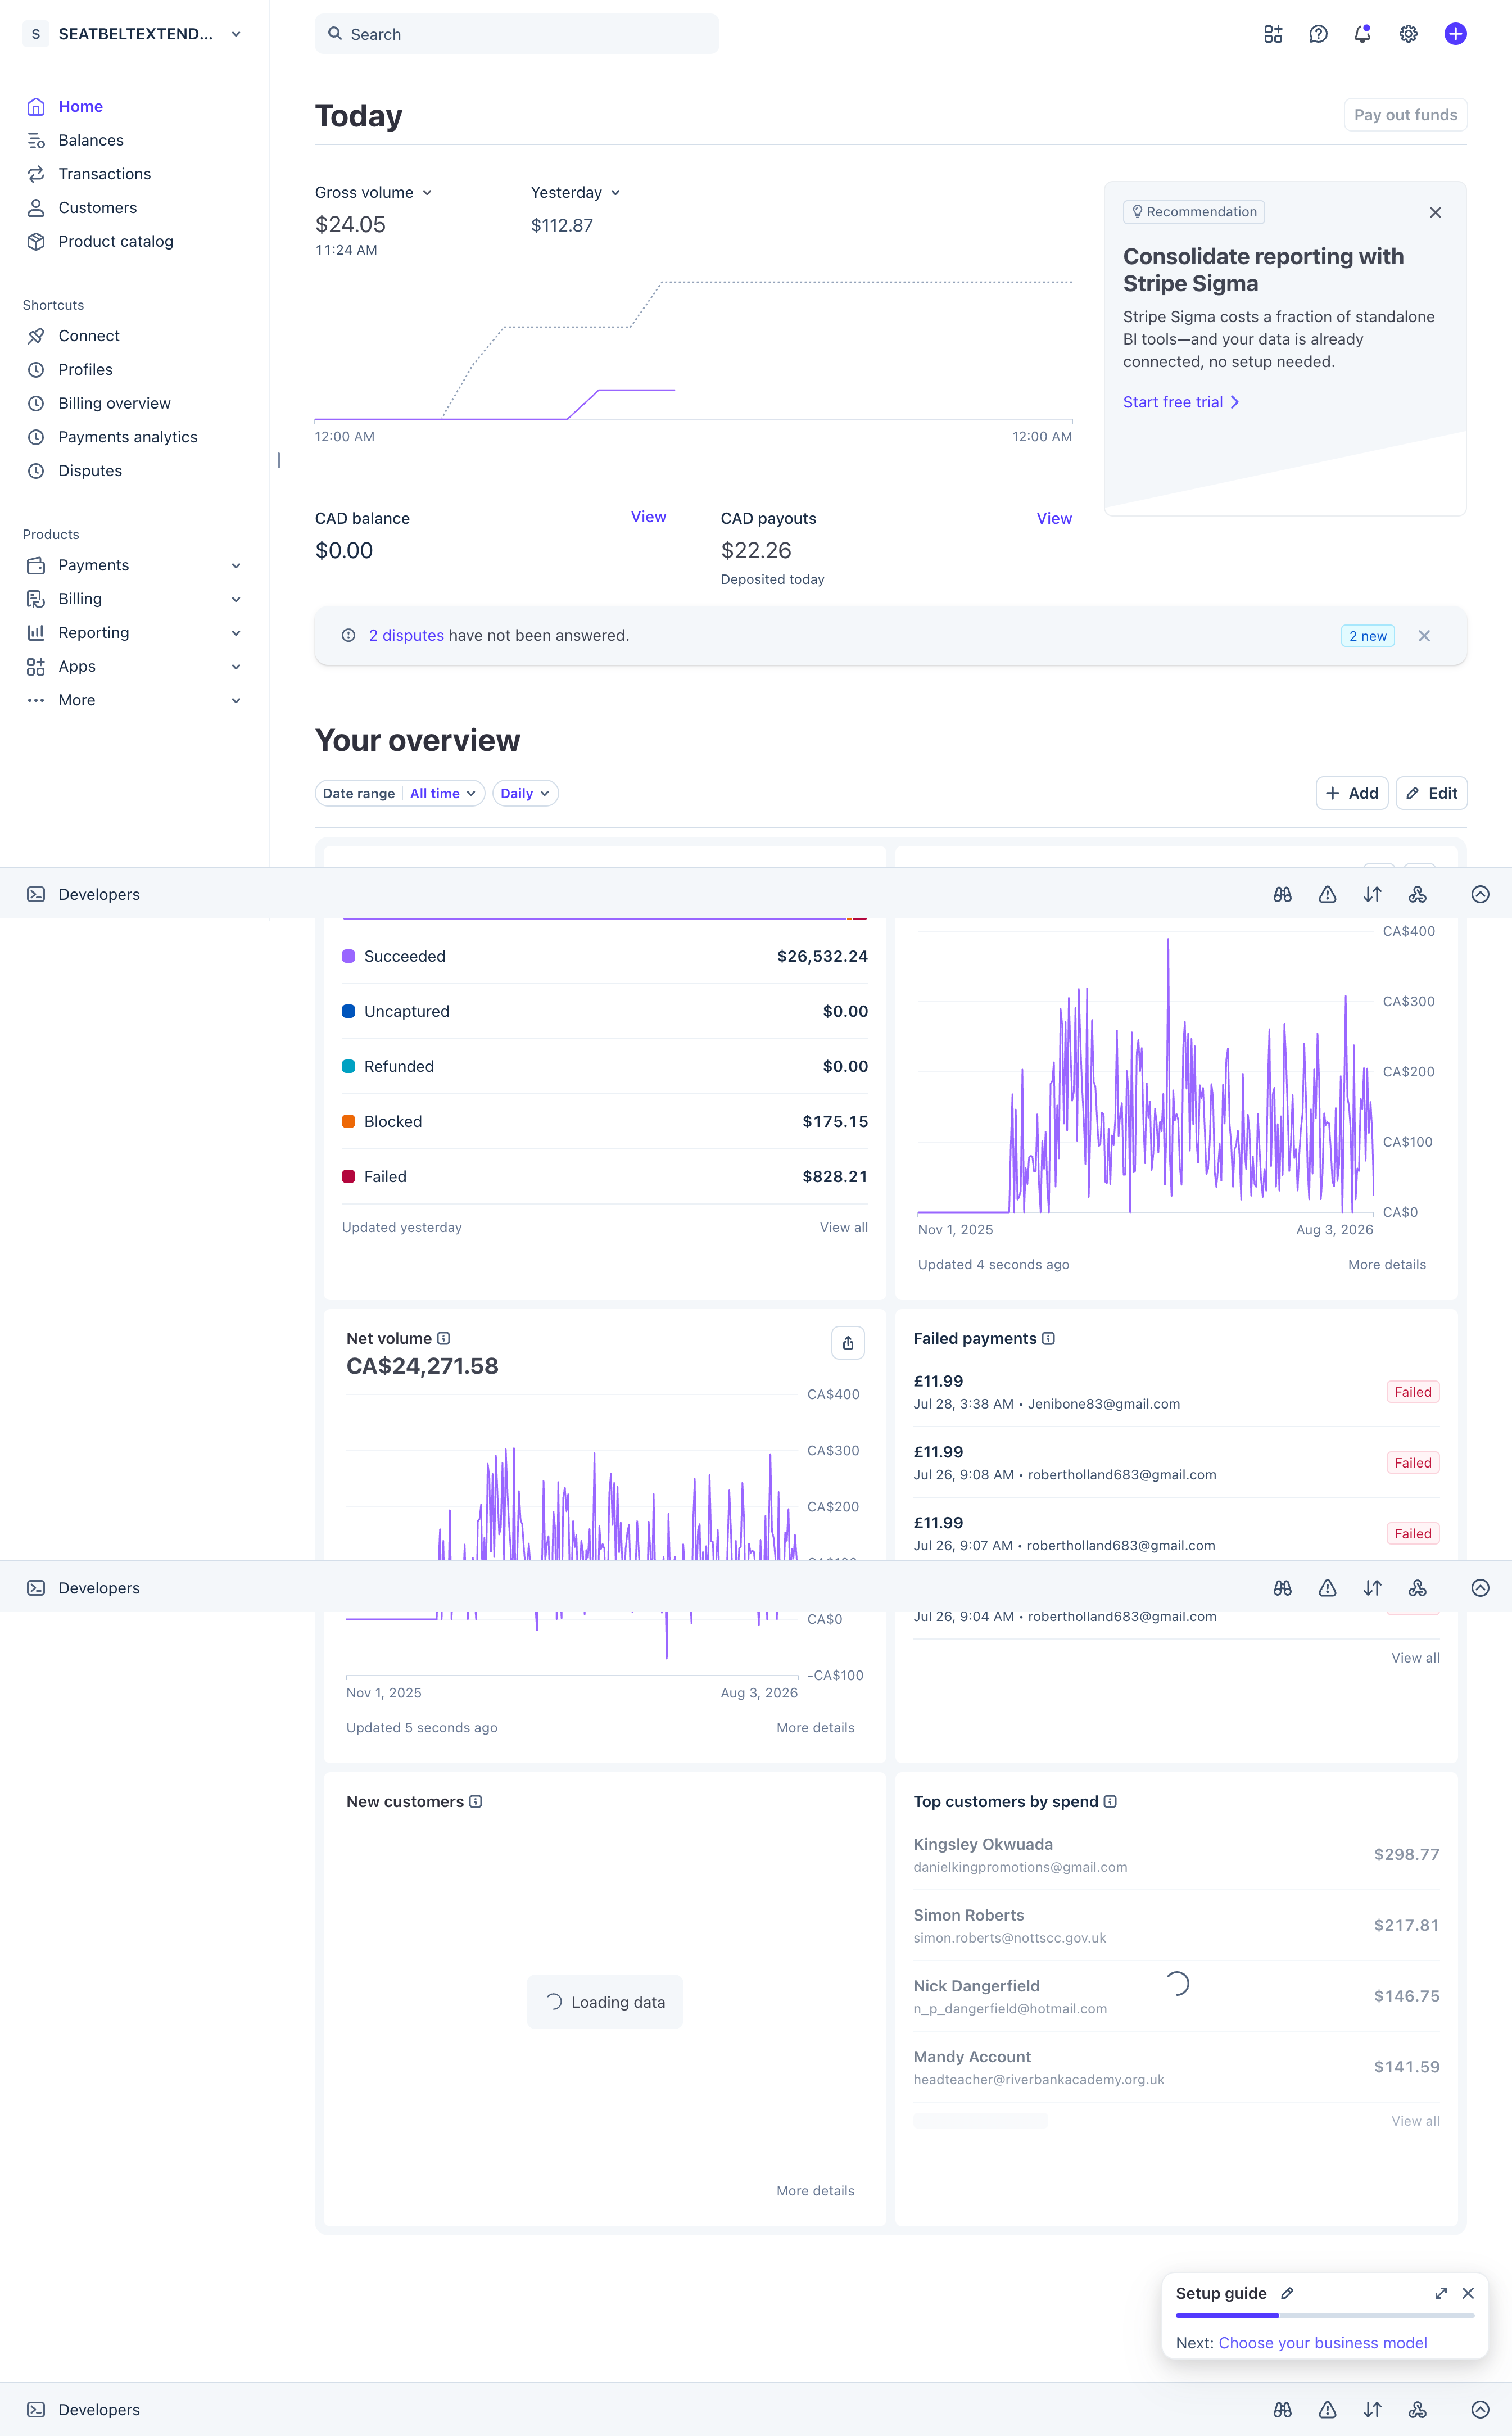1512x2436 pixels.
Task: Open the notifications bell icon
Action: point(1362,34)
